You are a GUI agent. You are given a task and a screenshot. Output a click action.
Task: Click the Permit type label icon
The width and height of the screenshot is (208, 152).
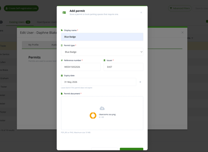[x=62, y=45]
